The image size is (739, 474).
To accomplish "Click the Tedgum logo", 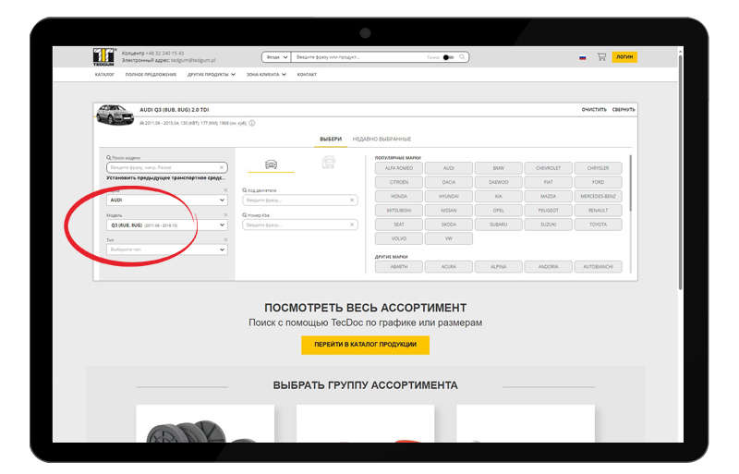I will (103, 57).
